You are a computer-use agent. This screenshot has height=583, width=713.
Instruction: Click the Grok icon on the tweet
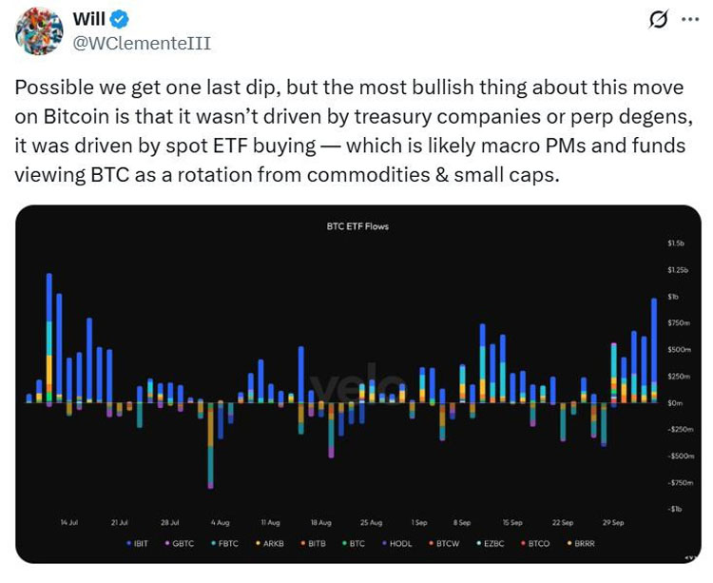tap(658, 21)
